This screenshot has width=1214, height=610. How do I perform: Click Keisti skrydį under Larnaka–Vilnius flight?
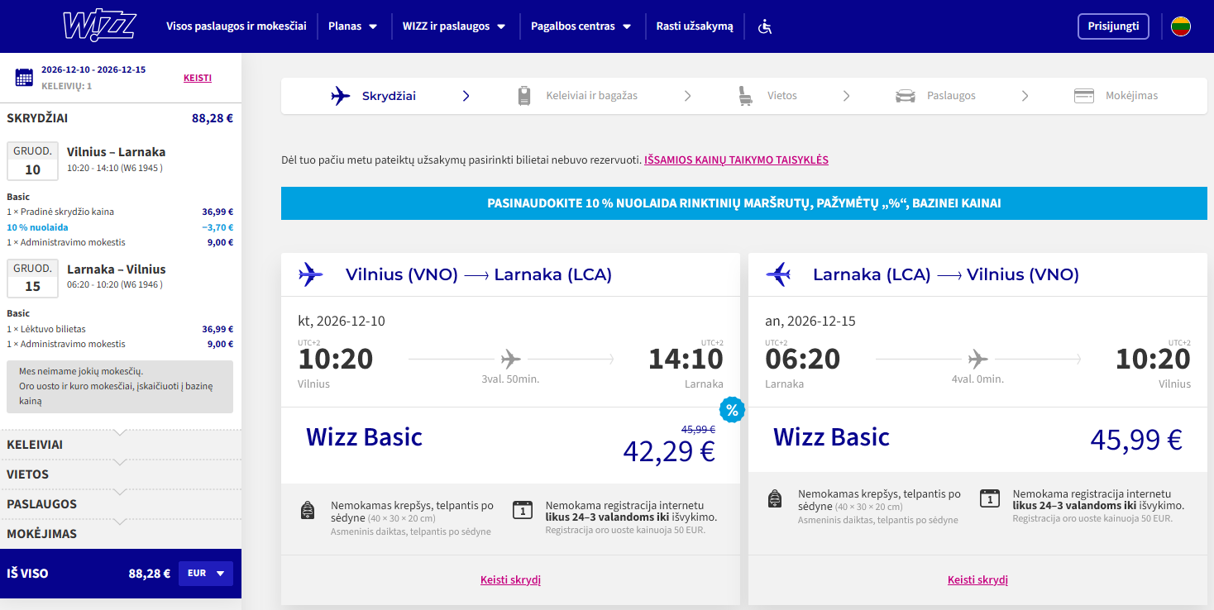point(977,580)
